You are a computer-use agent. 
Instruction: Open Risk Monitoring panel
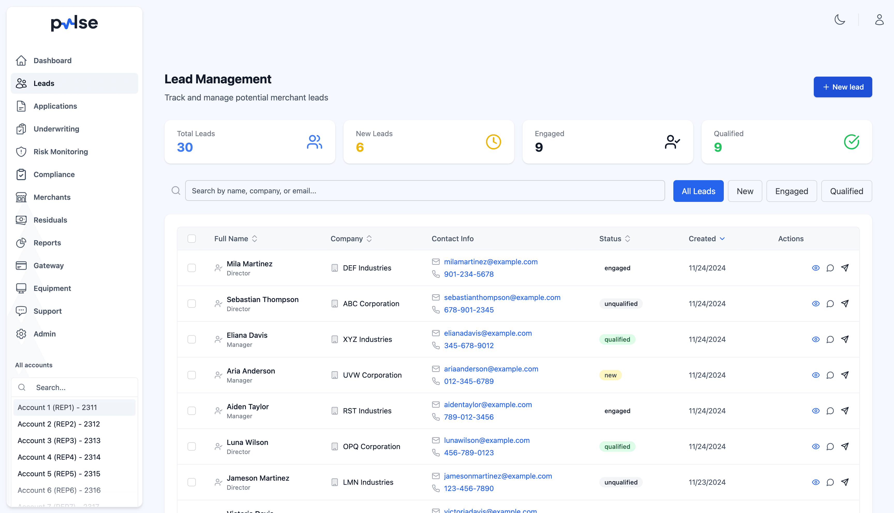pos(61,151)
